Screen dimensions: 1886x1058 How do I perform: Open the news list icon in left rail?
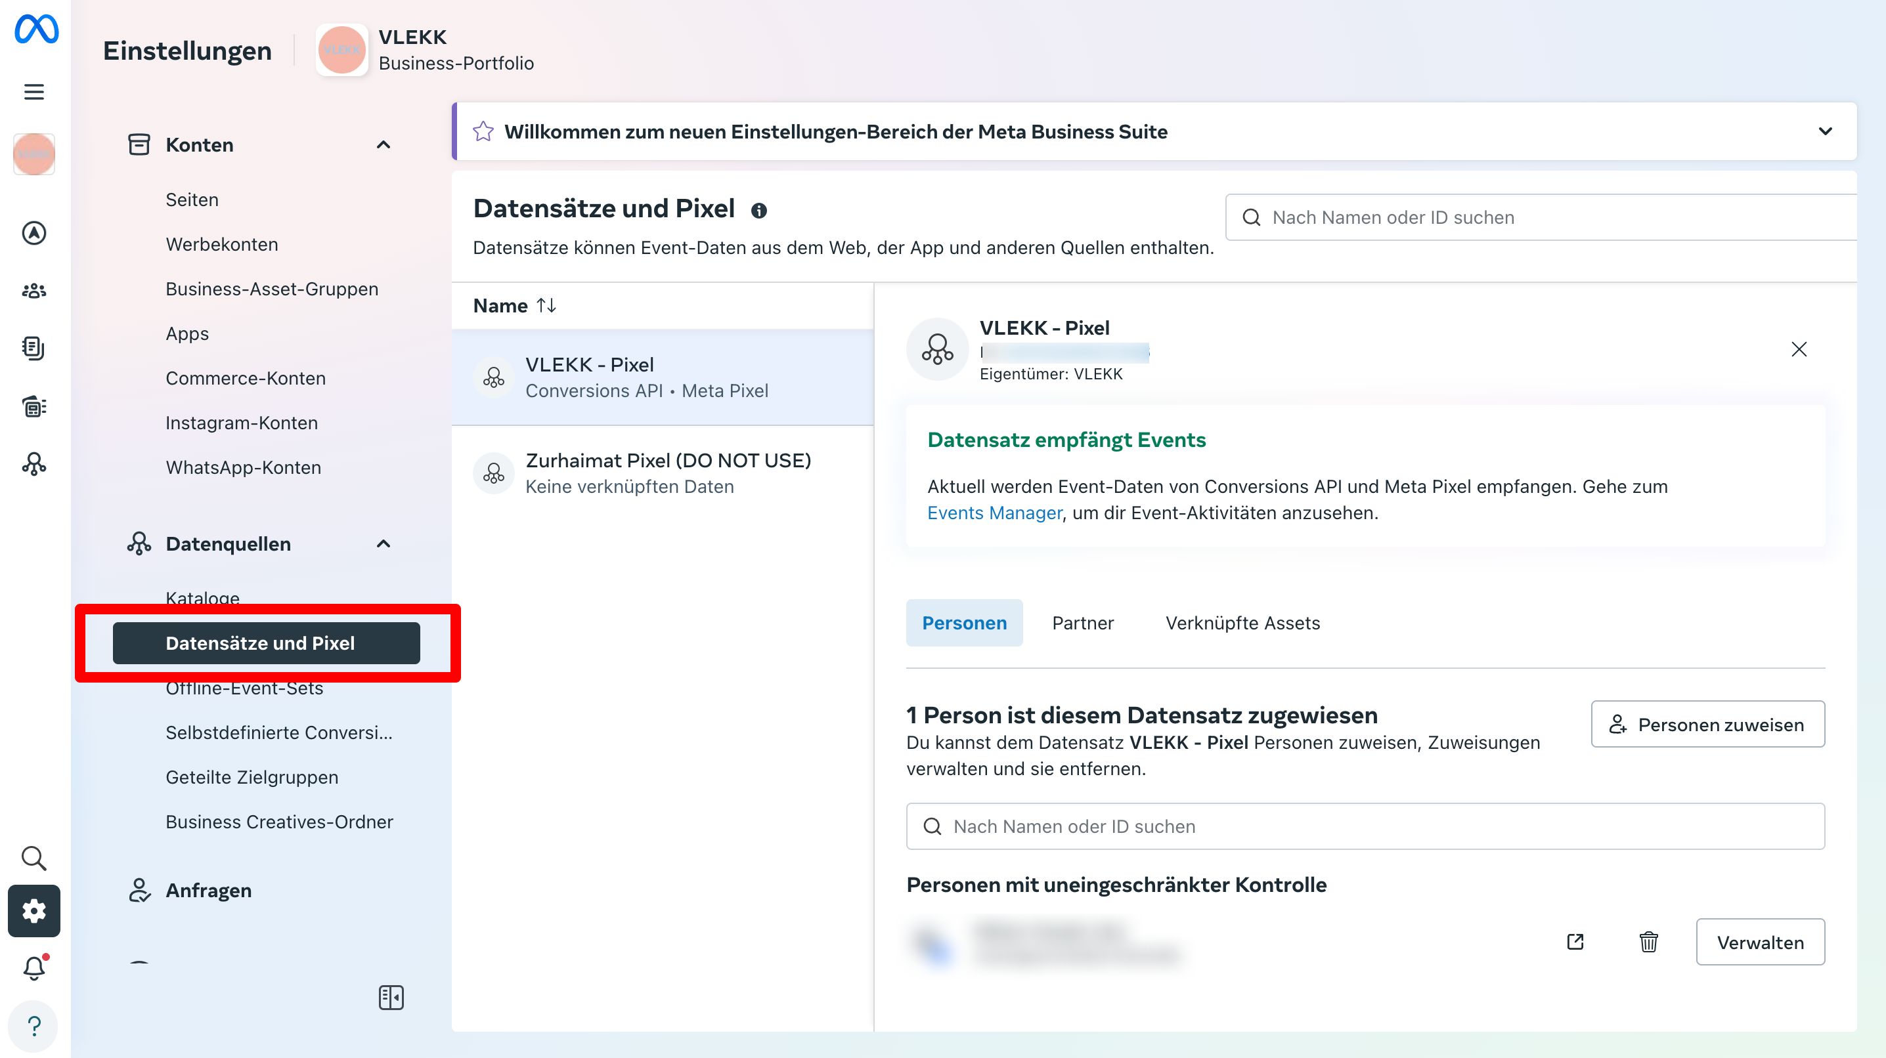(x=33, y=406)
